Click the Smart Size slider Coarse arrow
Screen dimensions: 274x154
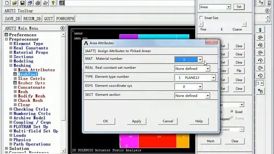coord(244,24)
